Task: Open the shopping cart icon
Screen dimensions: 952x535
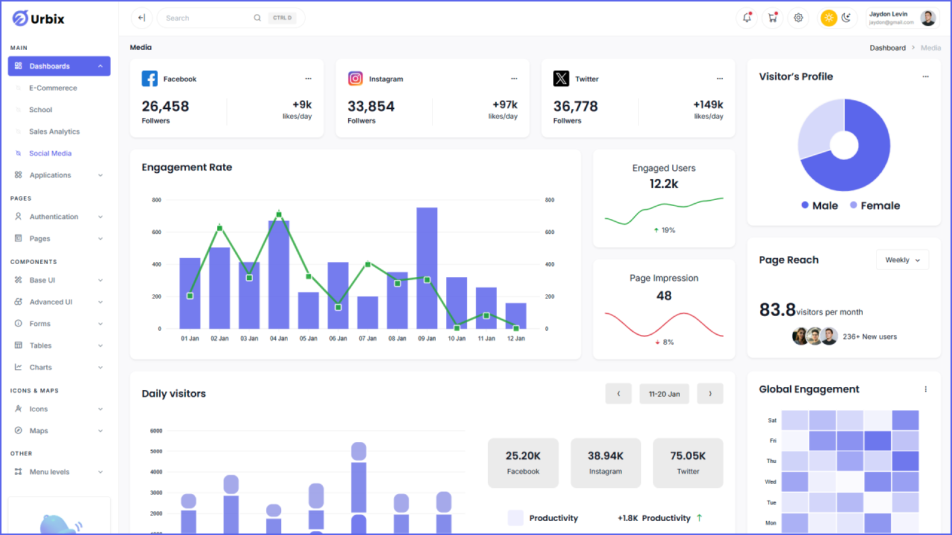Action: point(773,17)
